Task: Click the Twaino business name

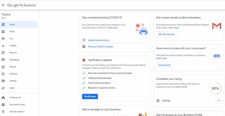Action: tap(6, 15)
